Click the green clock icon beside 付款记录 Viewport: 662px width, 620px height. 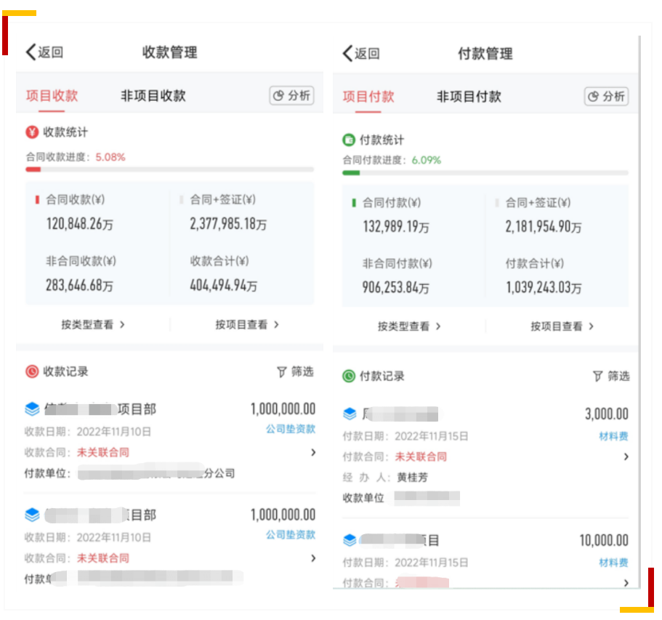click(349, 376)
